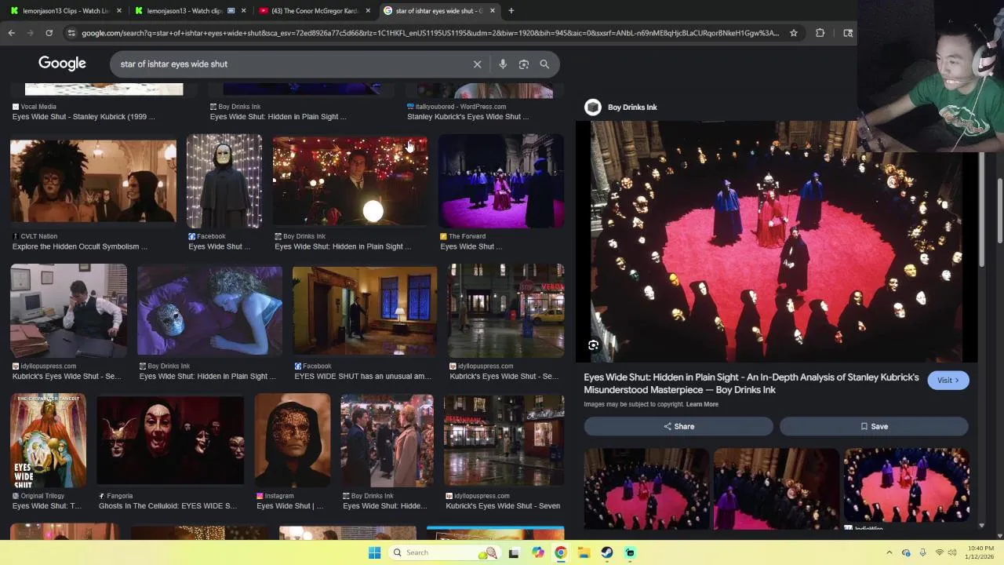Viewport: 1004px width, 565px height.
Task: Close the Conor McGregor YouTube tab
Action: coord(368,11)
